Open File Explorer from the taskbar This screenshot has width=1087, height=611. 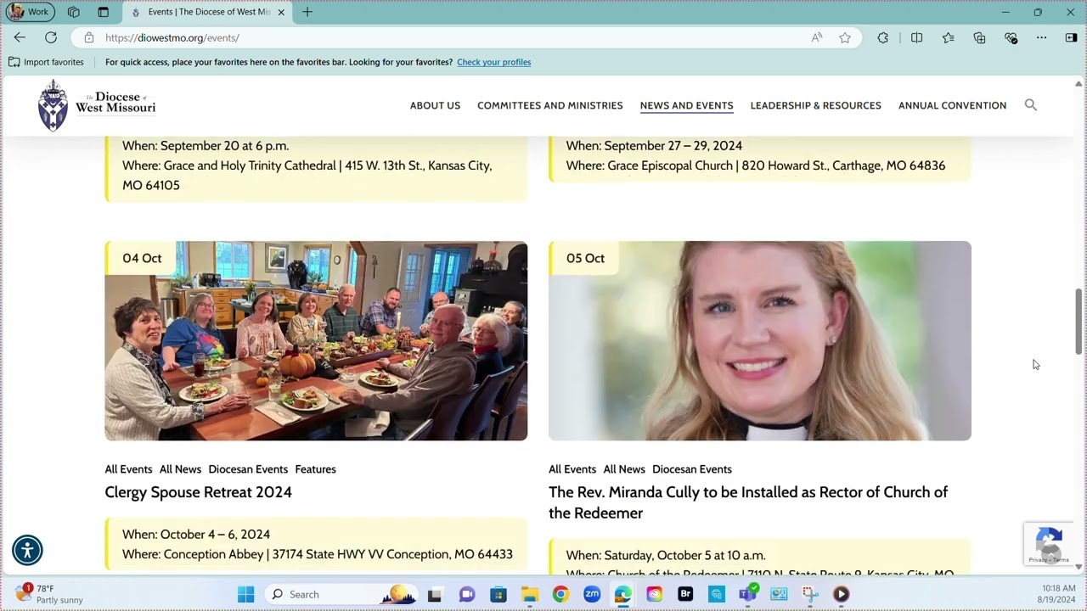[529, 594]
